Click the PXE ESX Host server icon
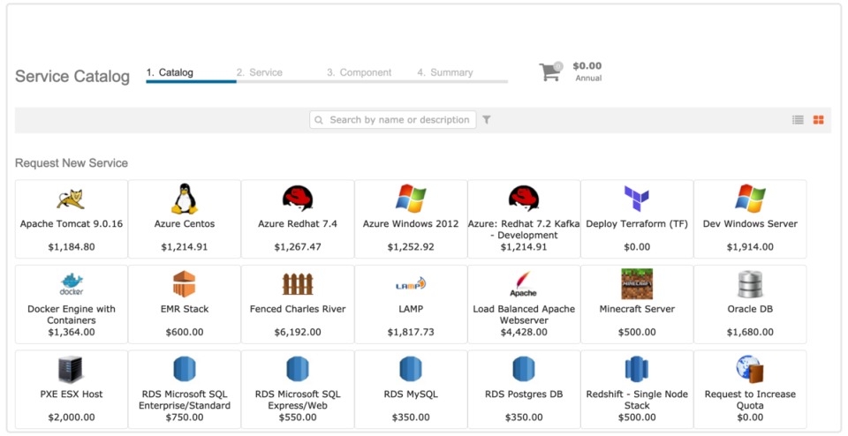The height and width of the screenshot is (436, 848). pos(71,370)
